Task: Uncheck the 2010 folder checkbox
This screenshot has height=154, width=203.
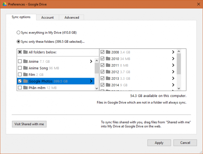Action: pyautogui.click(x=103, y=59)
